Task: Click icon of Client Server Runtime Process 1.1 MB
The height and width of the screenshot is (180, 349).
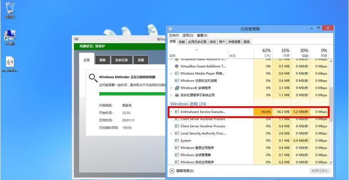Action: click(x=177, y=119)
